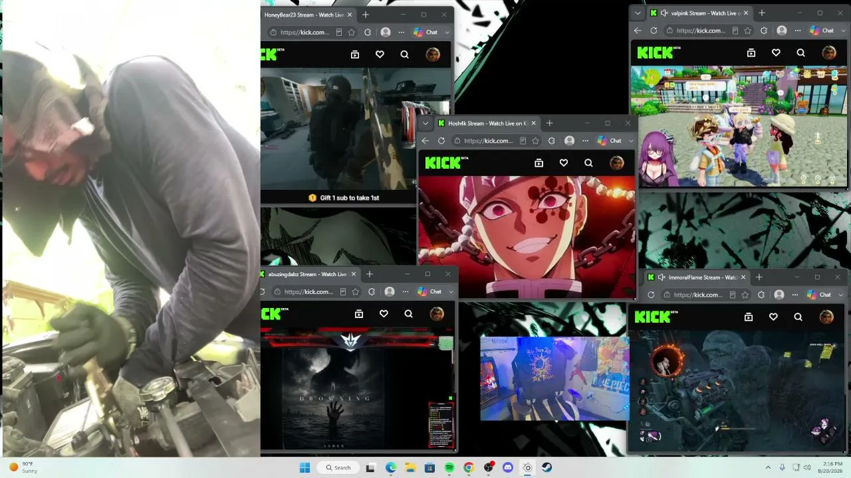Favorite the page using star in abuzingdabz window
This screenshot has height=478, width=851.
point(356,291)
